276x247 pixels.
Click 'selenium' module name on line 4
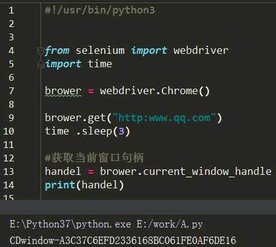point(100,50)
